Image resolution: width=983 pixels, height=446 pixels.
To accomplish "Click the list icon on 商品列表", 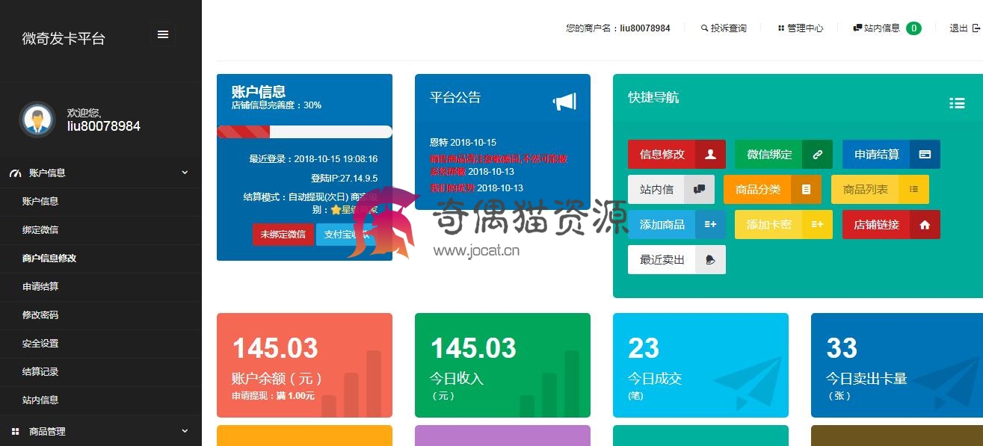I will coord(913,189).
